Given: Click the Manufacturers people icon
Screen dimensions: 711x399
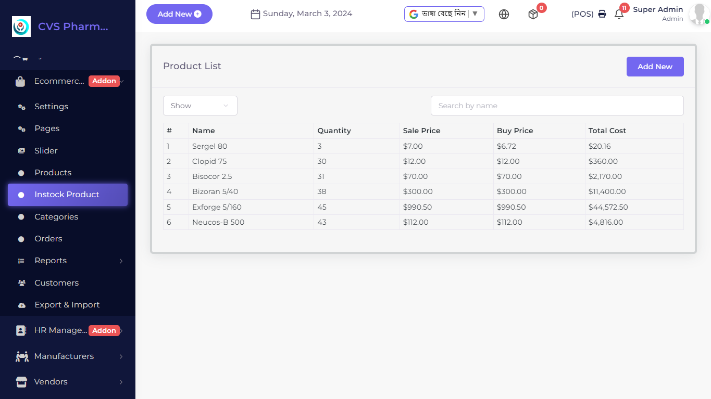Looking at the screenshot, I should pos(22,356).
